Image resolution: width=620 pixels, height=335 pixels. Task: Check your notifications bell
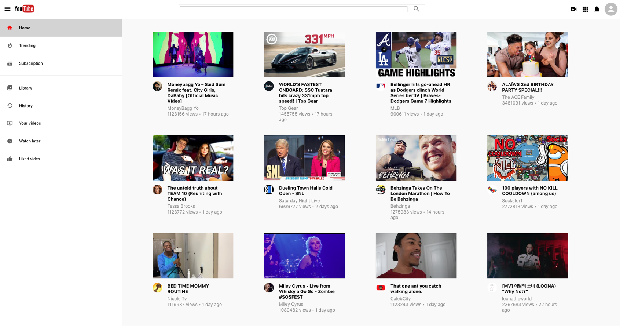597,9
